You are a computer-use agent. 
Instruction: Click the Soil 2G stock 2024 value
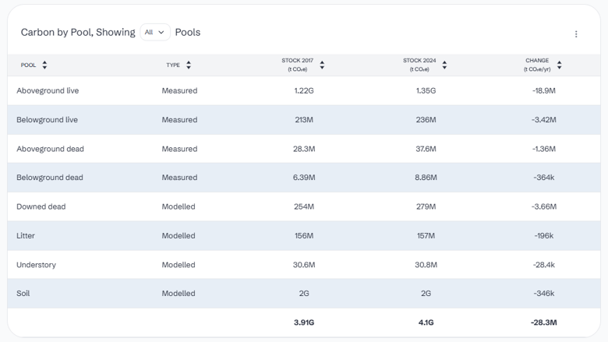426,293
